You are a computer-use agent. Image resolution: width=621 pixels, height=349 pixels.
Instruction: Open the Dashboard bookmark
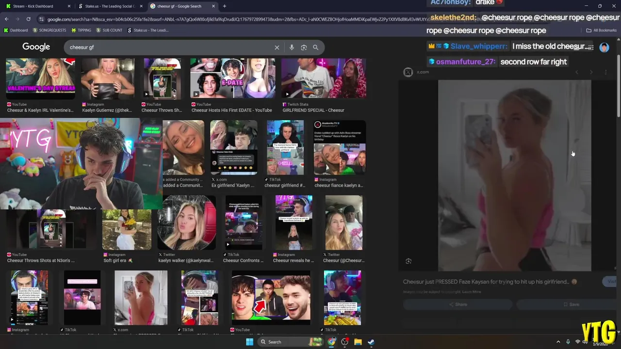click(x=16, y=30)
